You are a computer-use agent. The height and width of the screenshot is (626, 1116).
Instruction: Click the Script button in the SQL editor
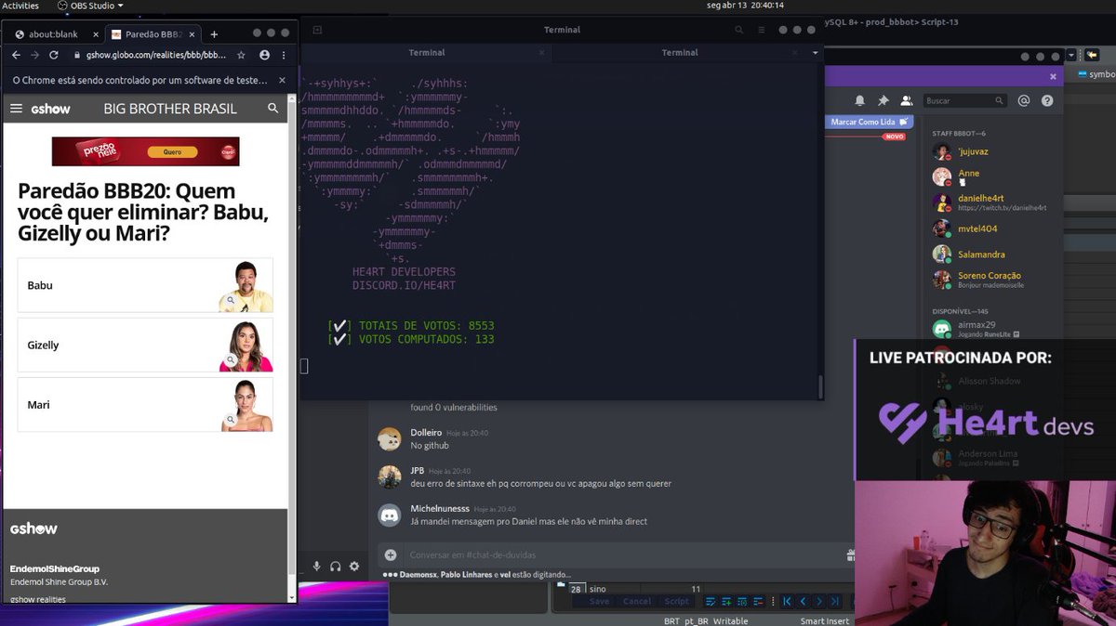point(676,602)
